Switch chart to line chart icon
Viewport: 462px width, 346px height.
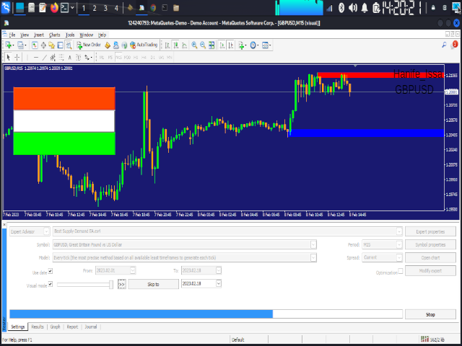pos(185,45)
